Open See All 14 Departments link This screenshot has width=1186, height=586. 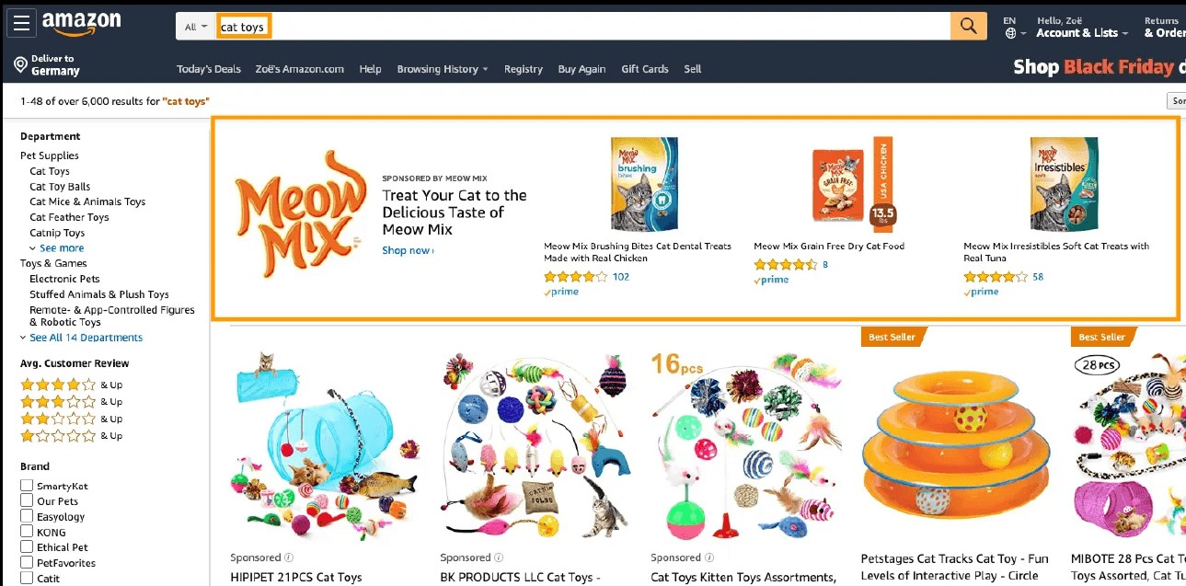tap(81, 338)
